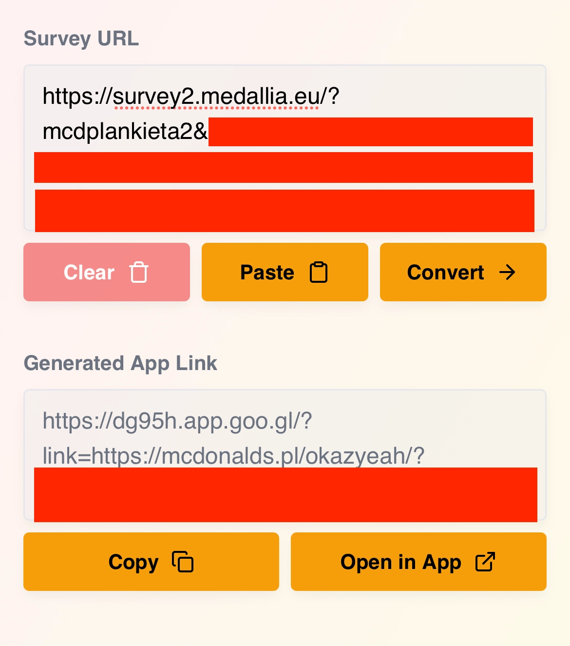This screenshot has height=646, width=570.
Task: Click the red redacted block in Generated App Link
Action: click(x=285, y=495)
